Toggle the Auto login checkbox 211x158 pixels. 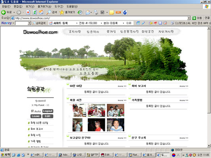click(x=32, y=111)
